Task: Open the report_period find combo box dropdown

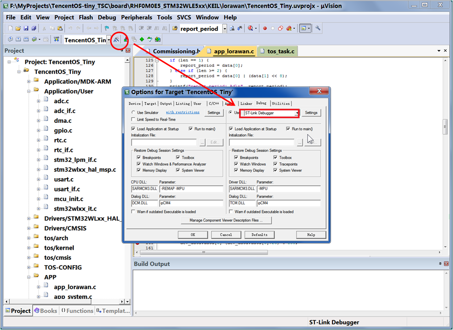Action: pyautogui.click(x=224, y=29)
